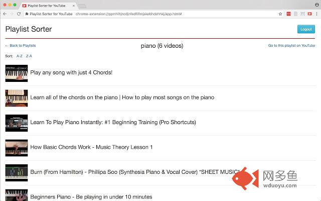Open a new tab next to current tab

coord(82,7)
